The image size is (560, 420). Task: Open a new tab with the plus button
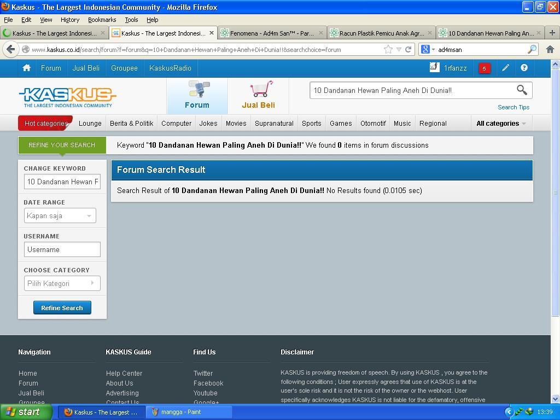pyautogui.click(x=552, y=33)
